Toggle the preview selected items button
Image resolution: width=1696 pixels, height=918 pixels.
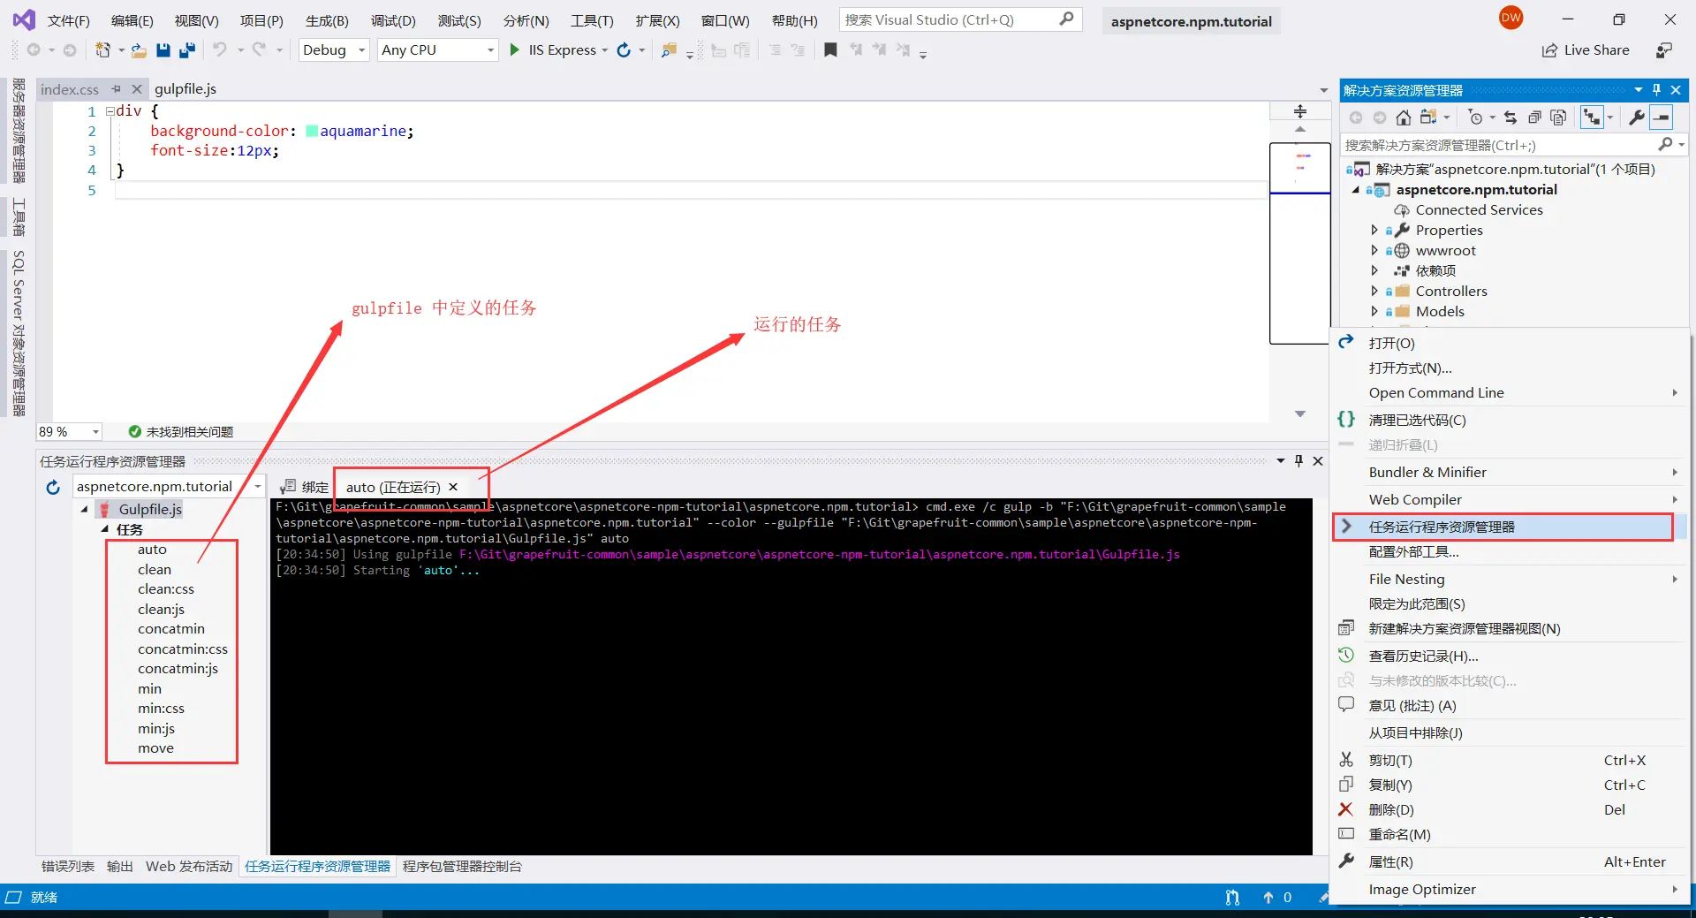(x=1662, y=118)
